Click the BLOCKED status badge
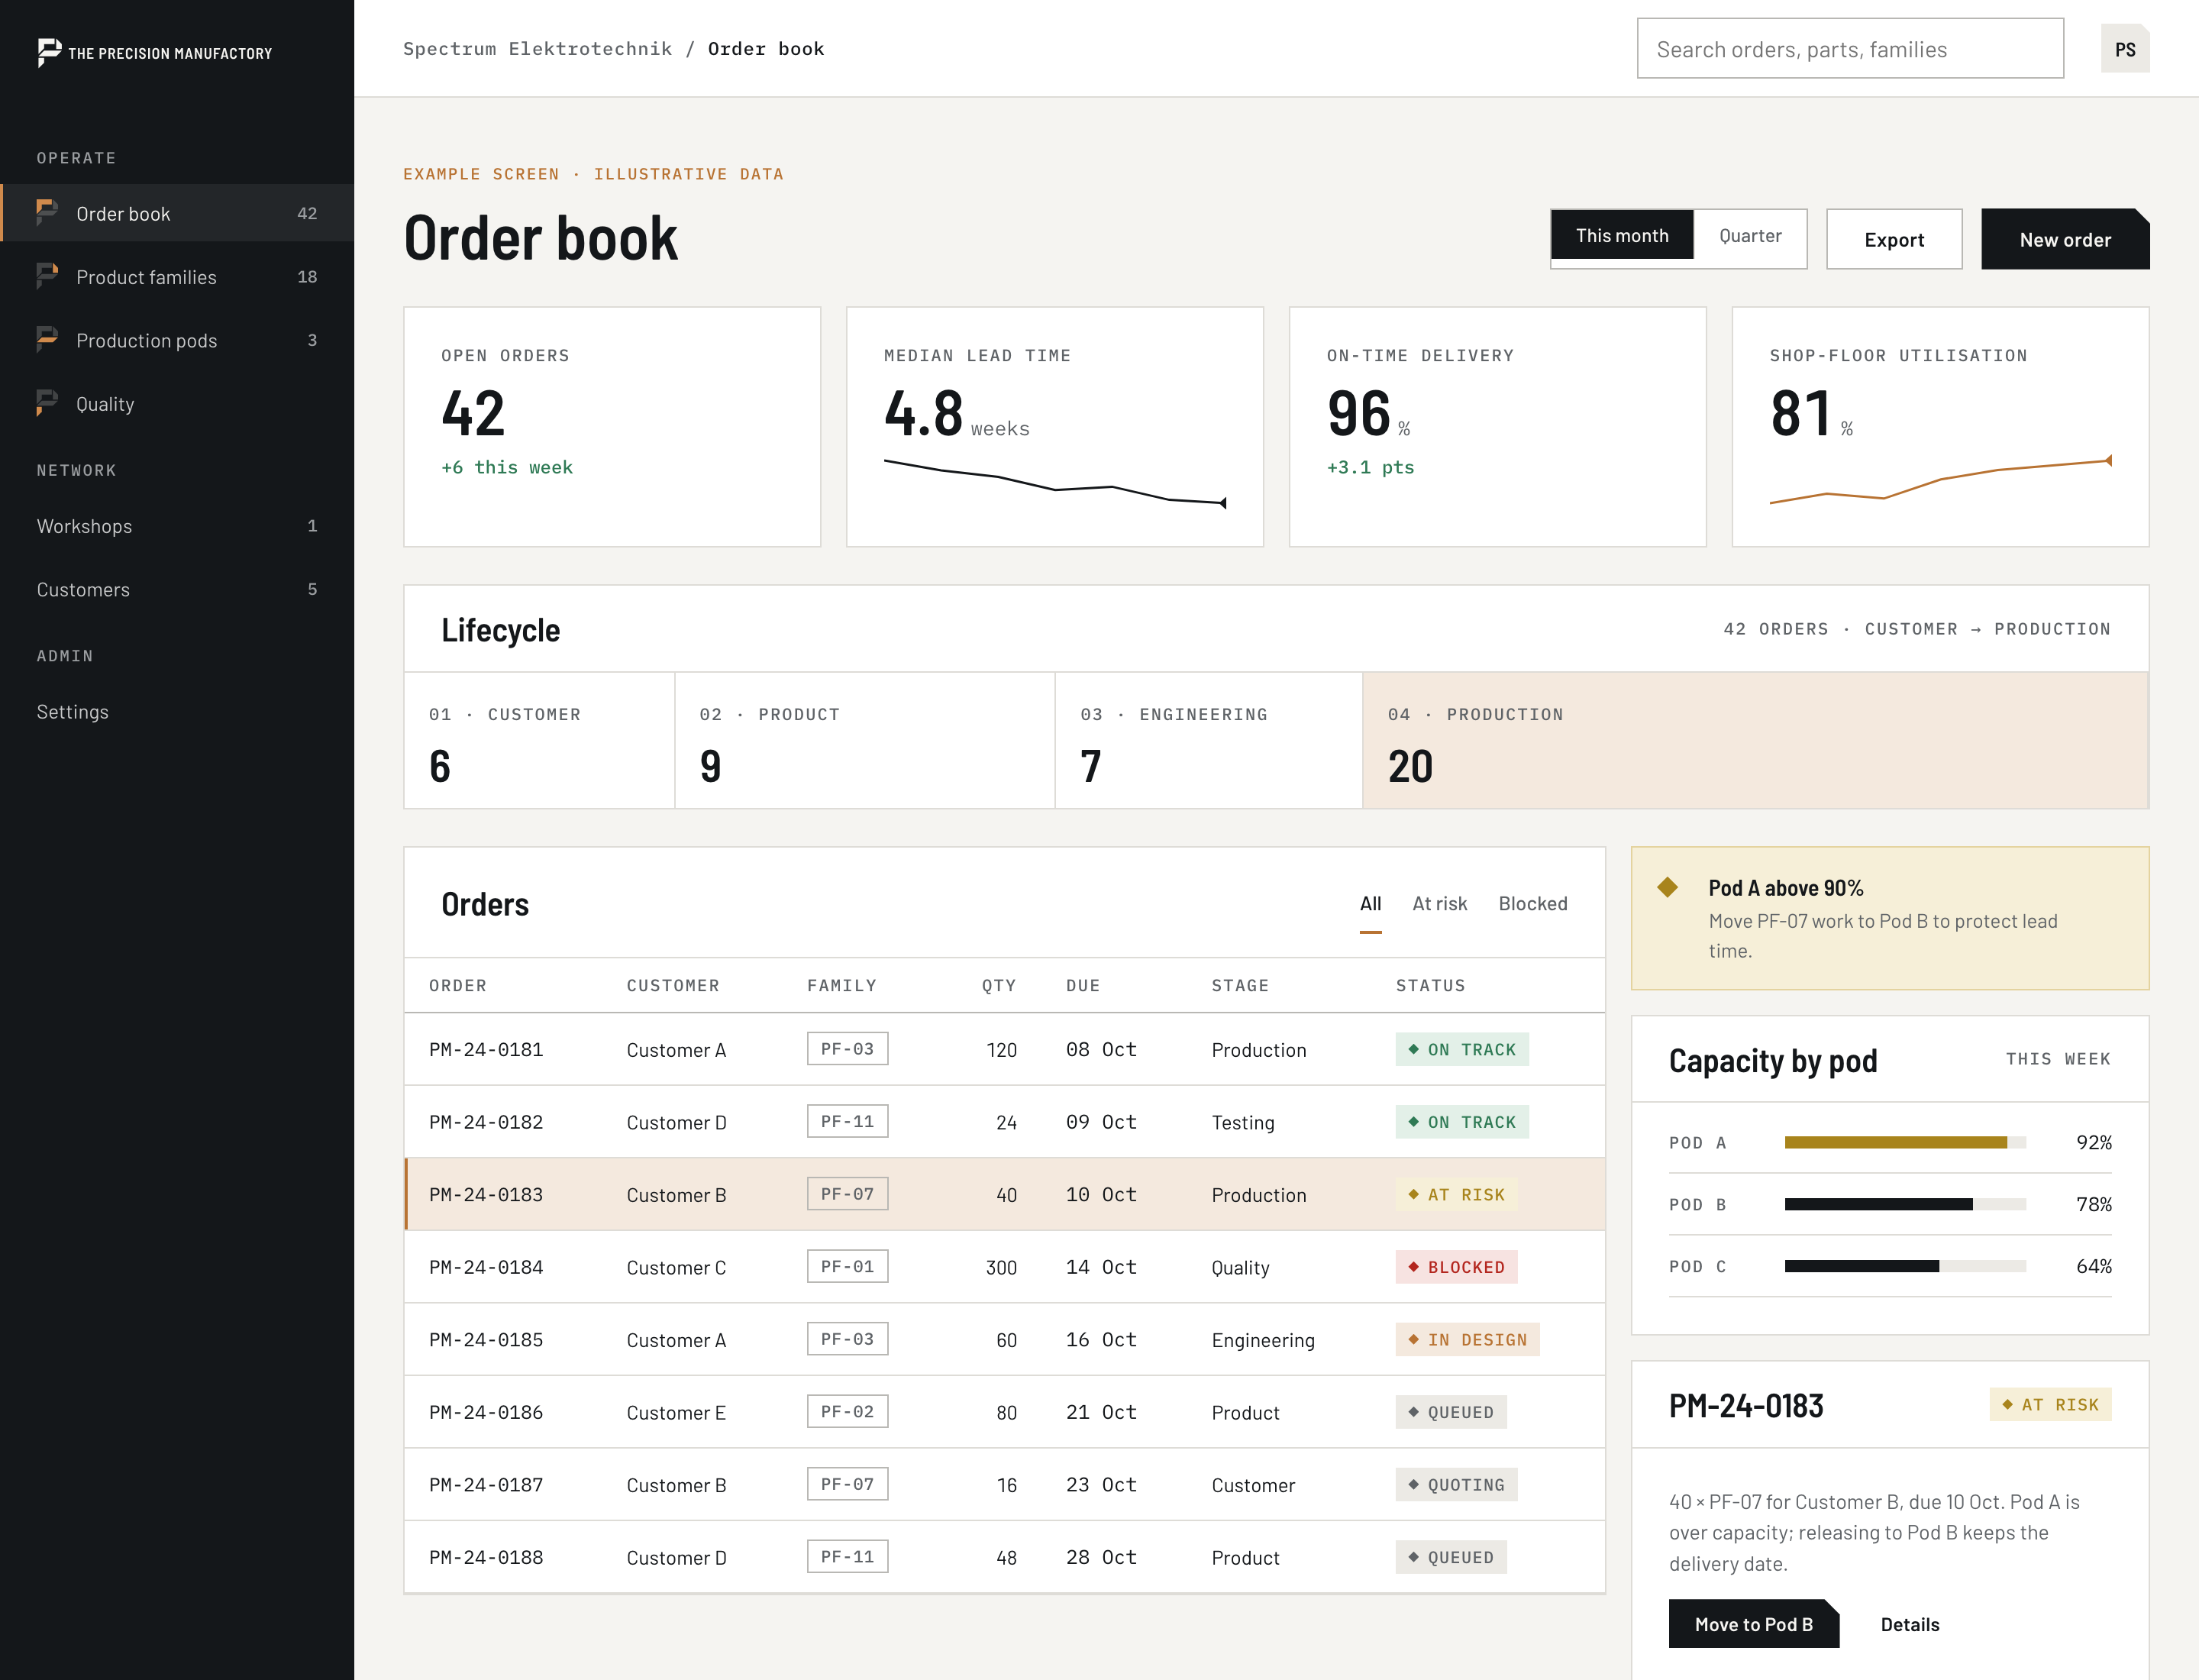2199x1680 pixels. tap(1456, 1267)
